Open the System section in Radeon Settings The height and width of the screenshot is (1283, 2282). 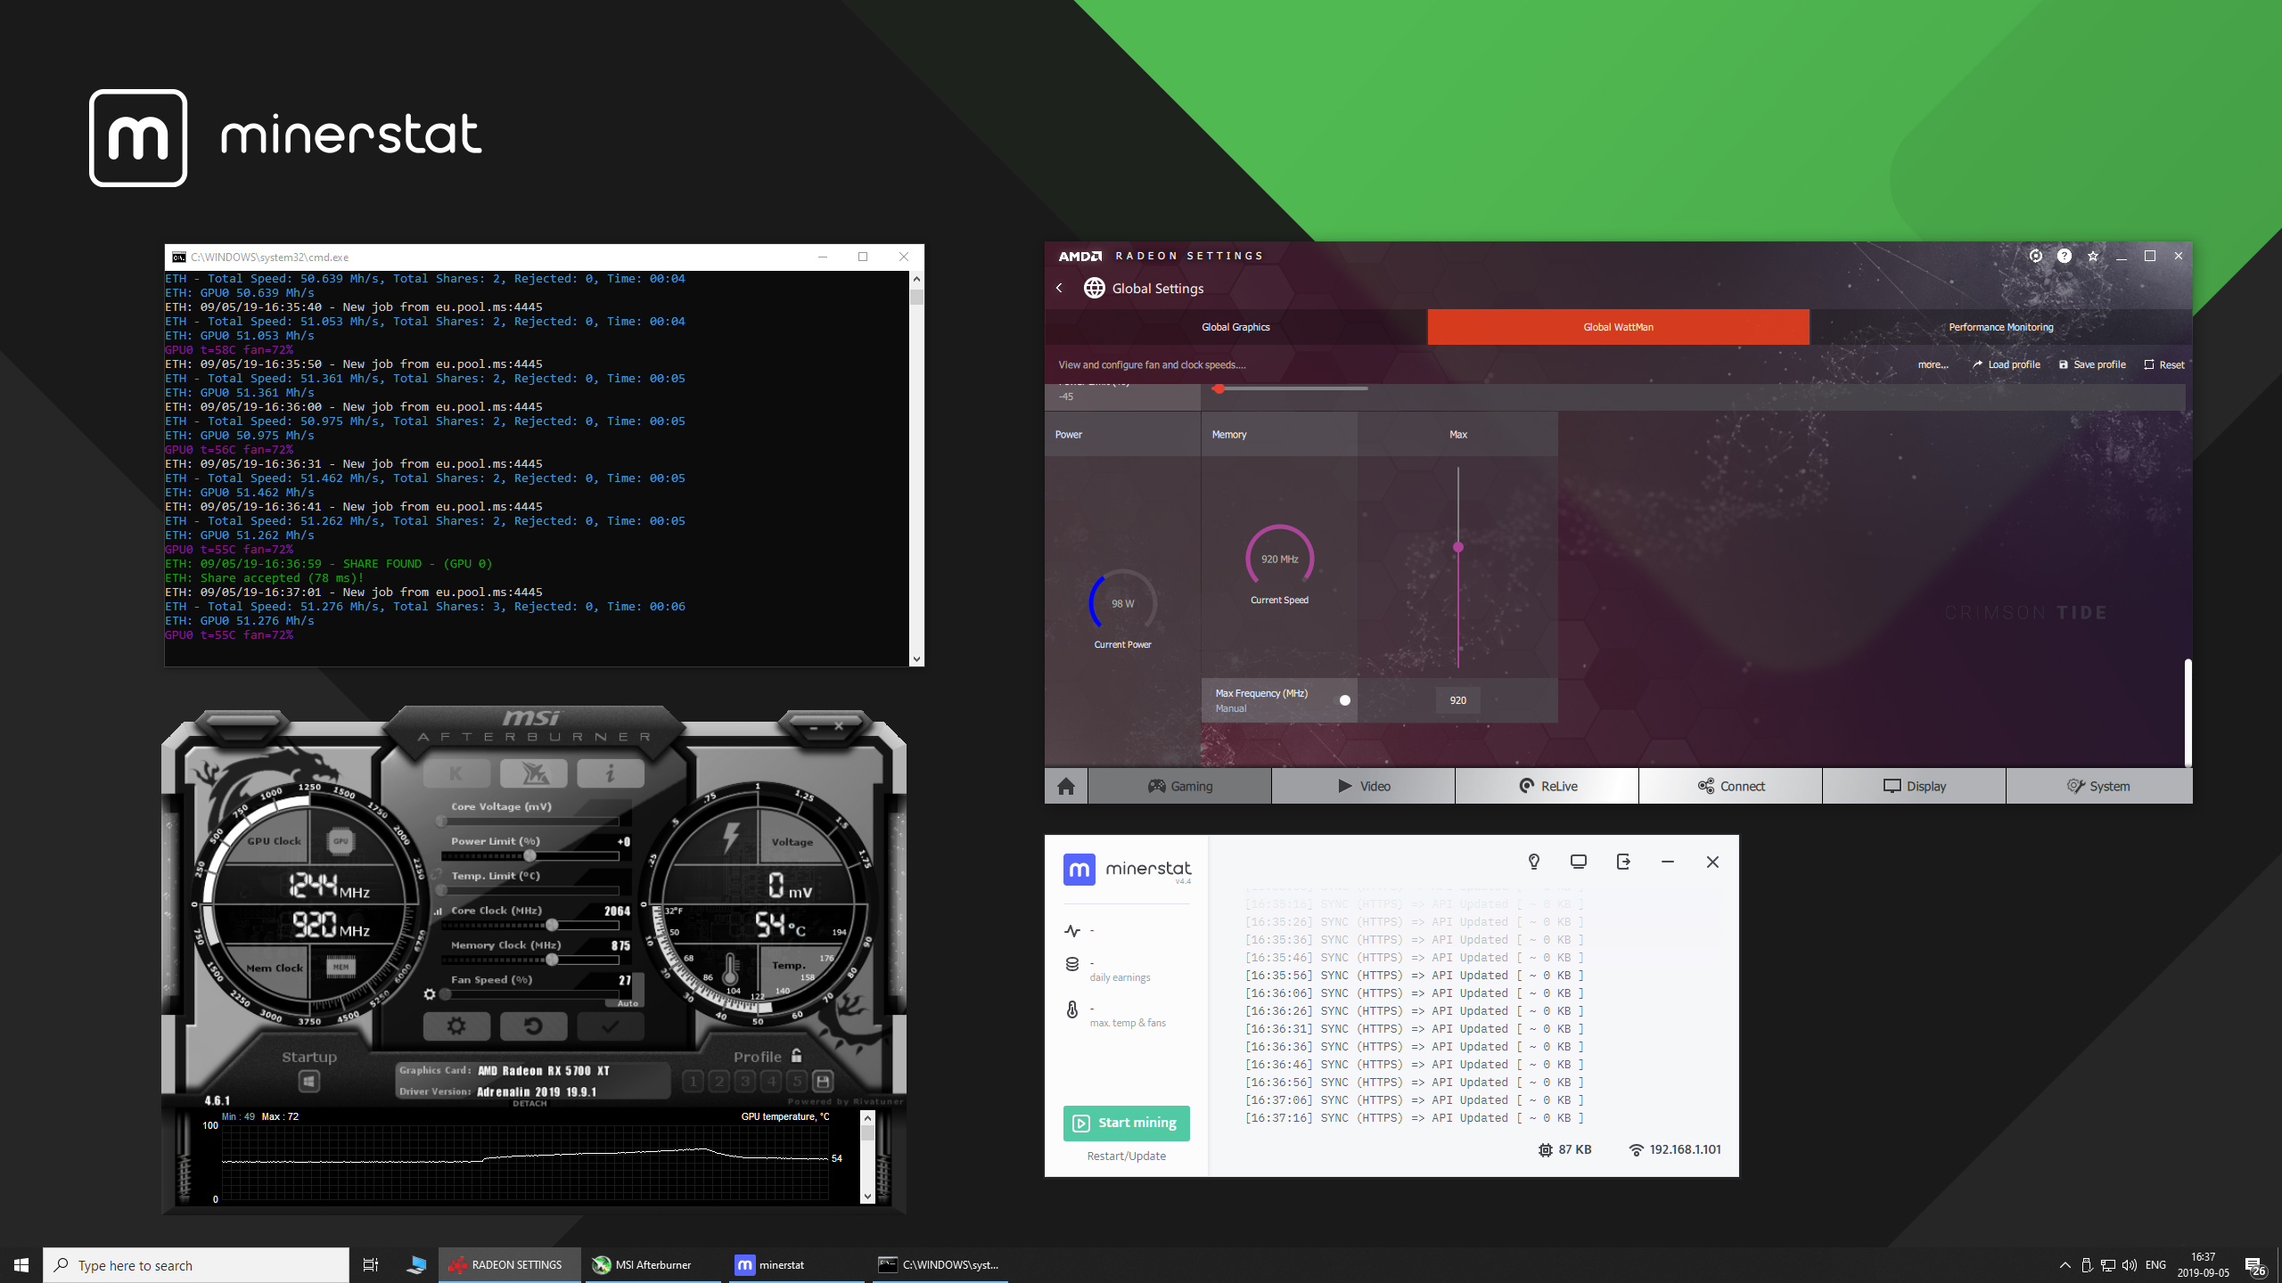pos(2099,786)
